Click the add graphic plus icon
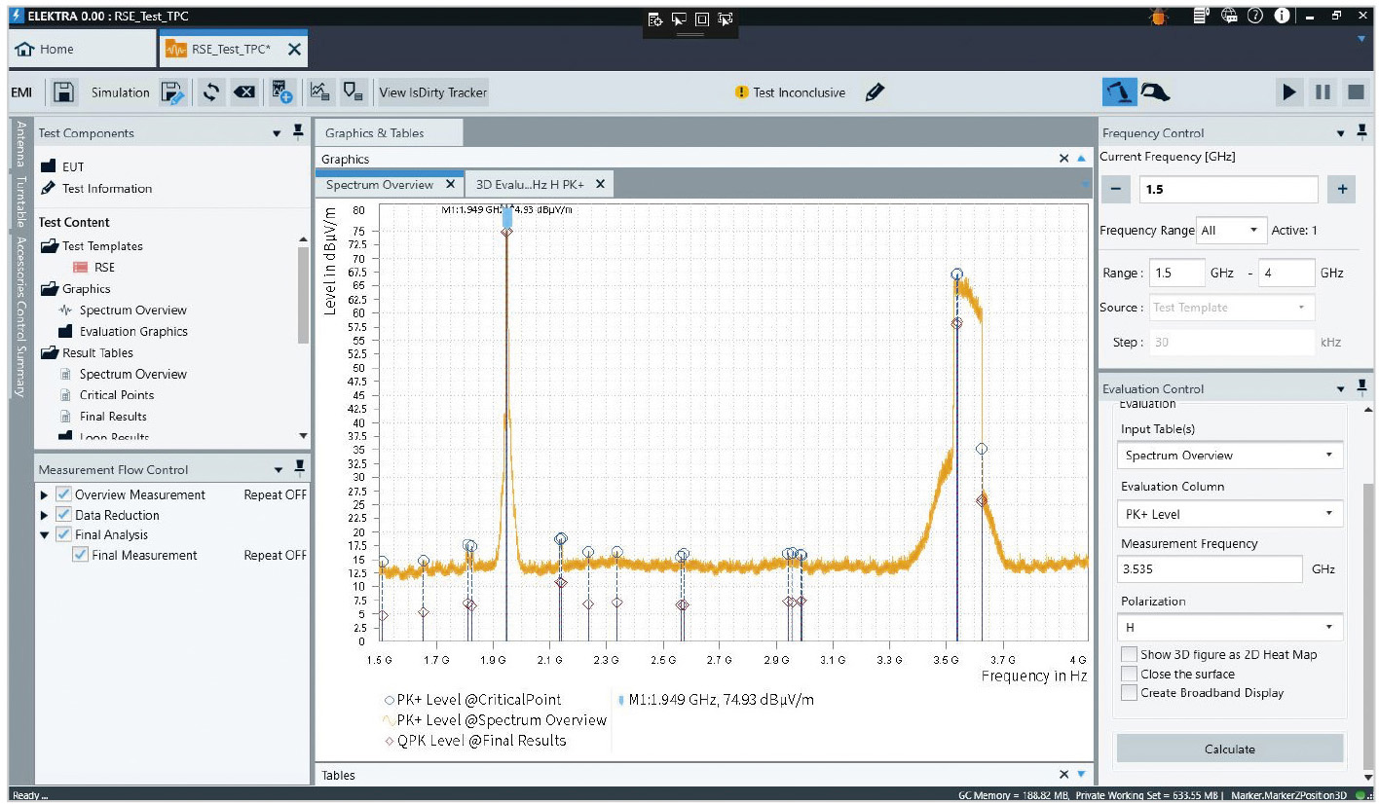The width and height of the screenshot is (1379, 804). click(281, 92)
